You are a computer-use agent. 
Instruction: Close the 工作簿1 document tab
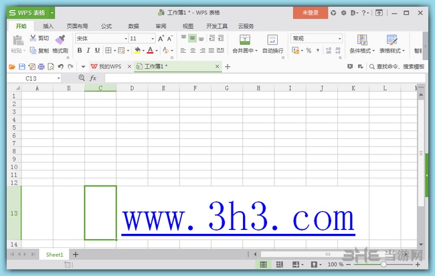(217, 67)
